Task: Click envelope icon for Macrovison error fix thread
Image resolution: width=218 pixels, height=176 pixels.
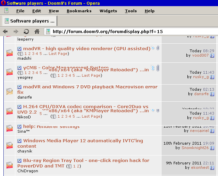Action: [10, 91]
